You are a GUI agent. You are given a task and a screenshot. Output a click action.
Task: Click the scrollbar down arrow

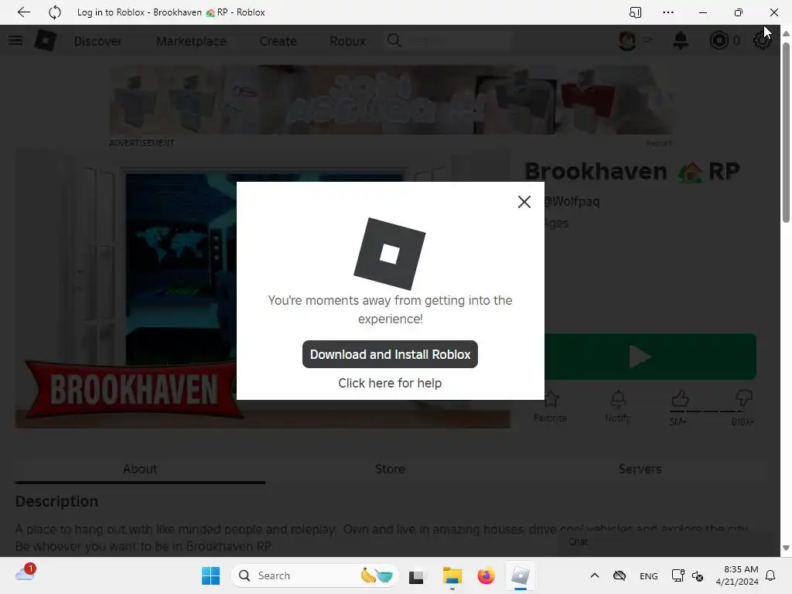point(786,548)
